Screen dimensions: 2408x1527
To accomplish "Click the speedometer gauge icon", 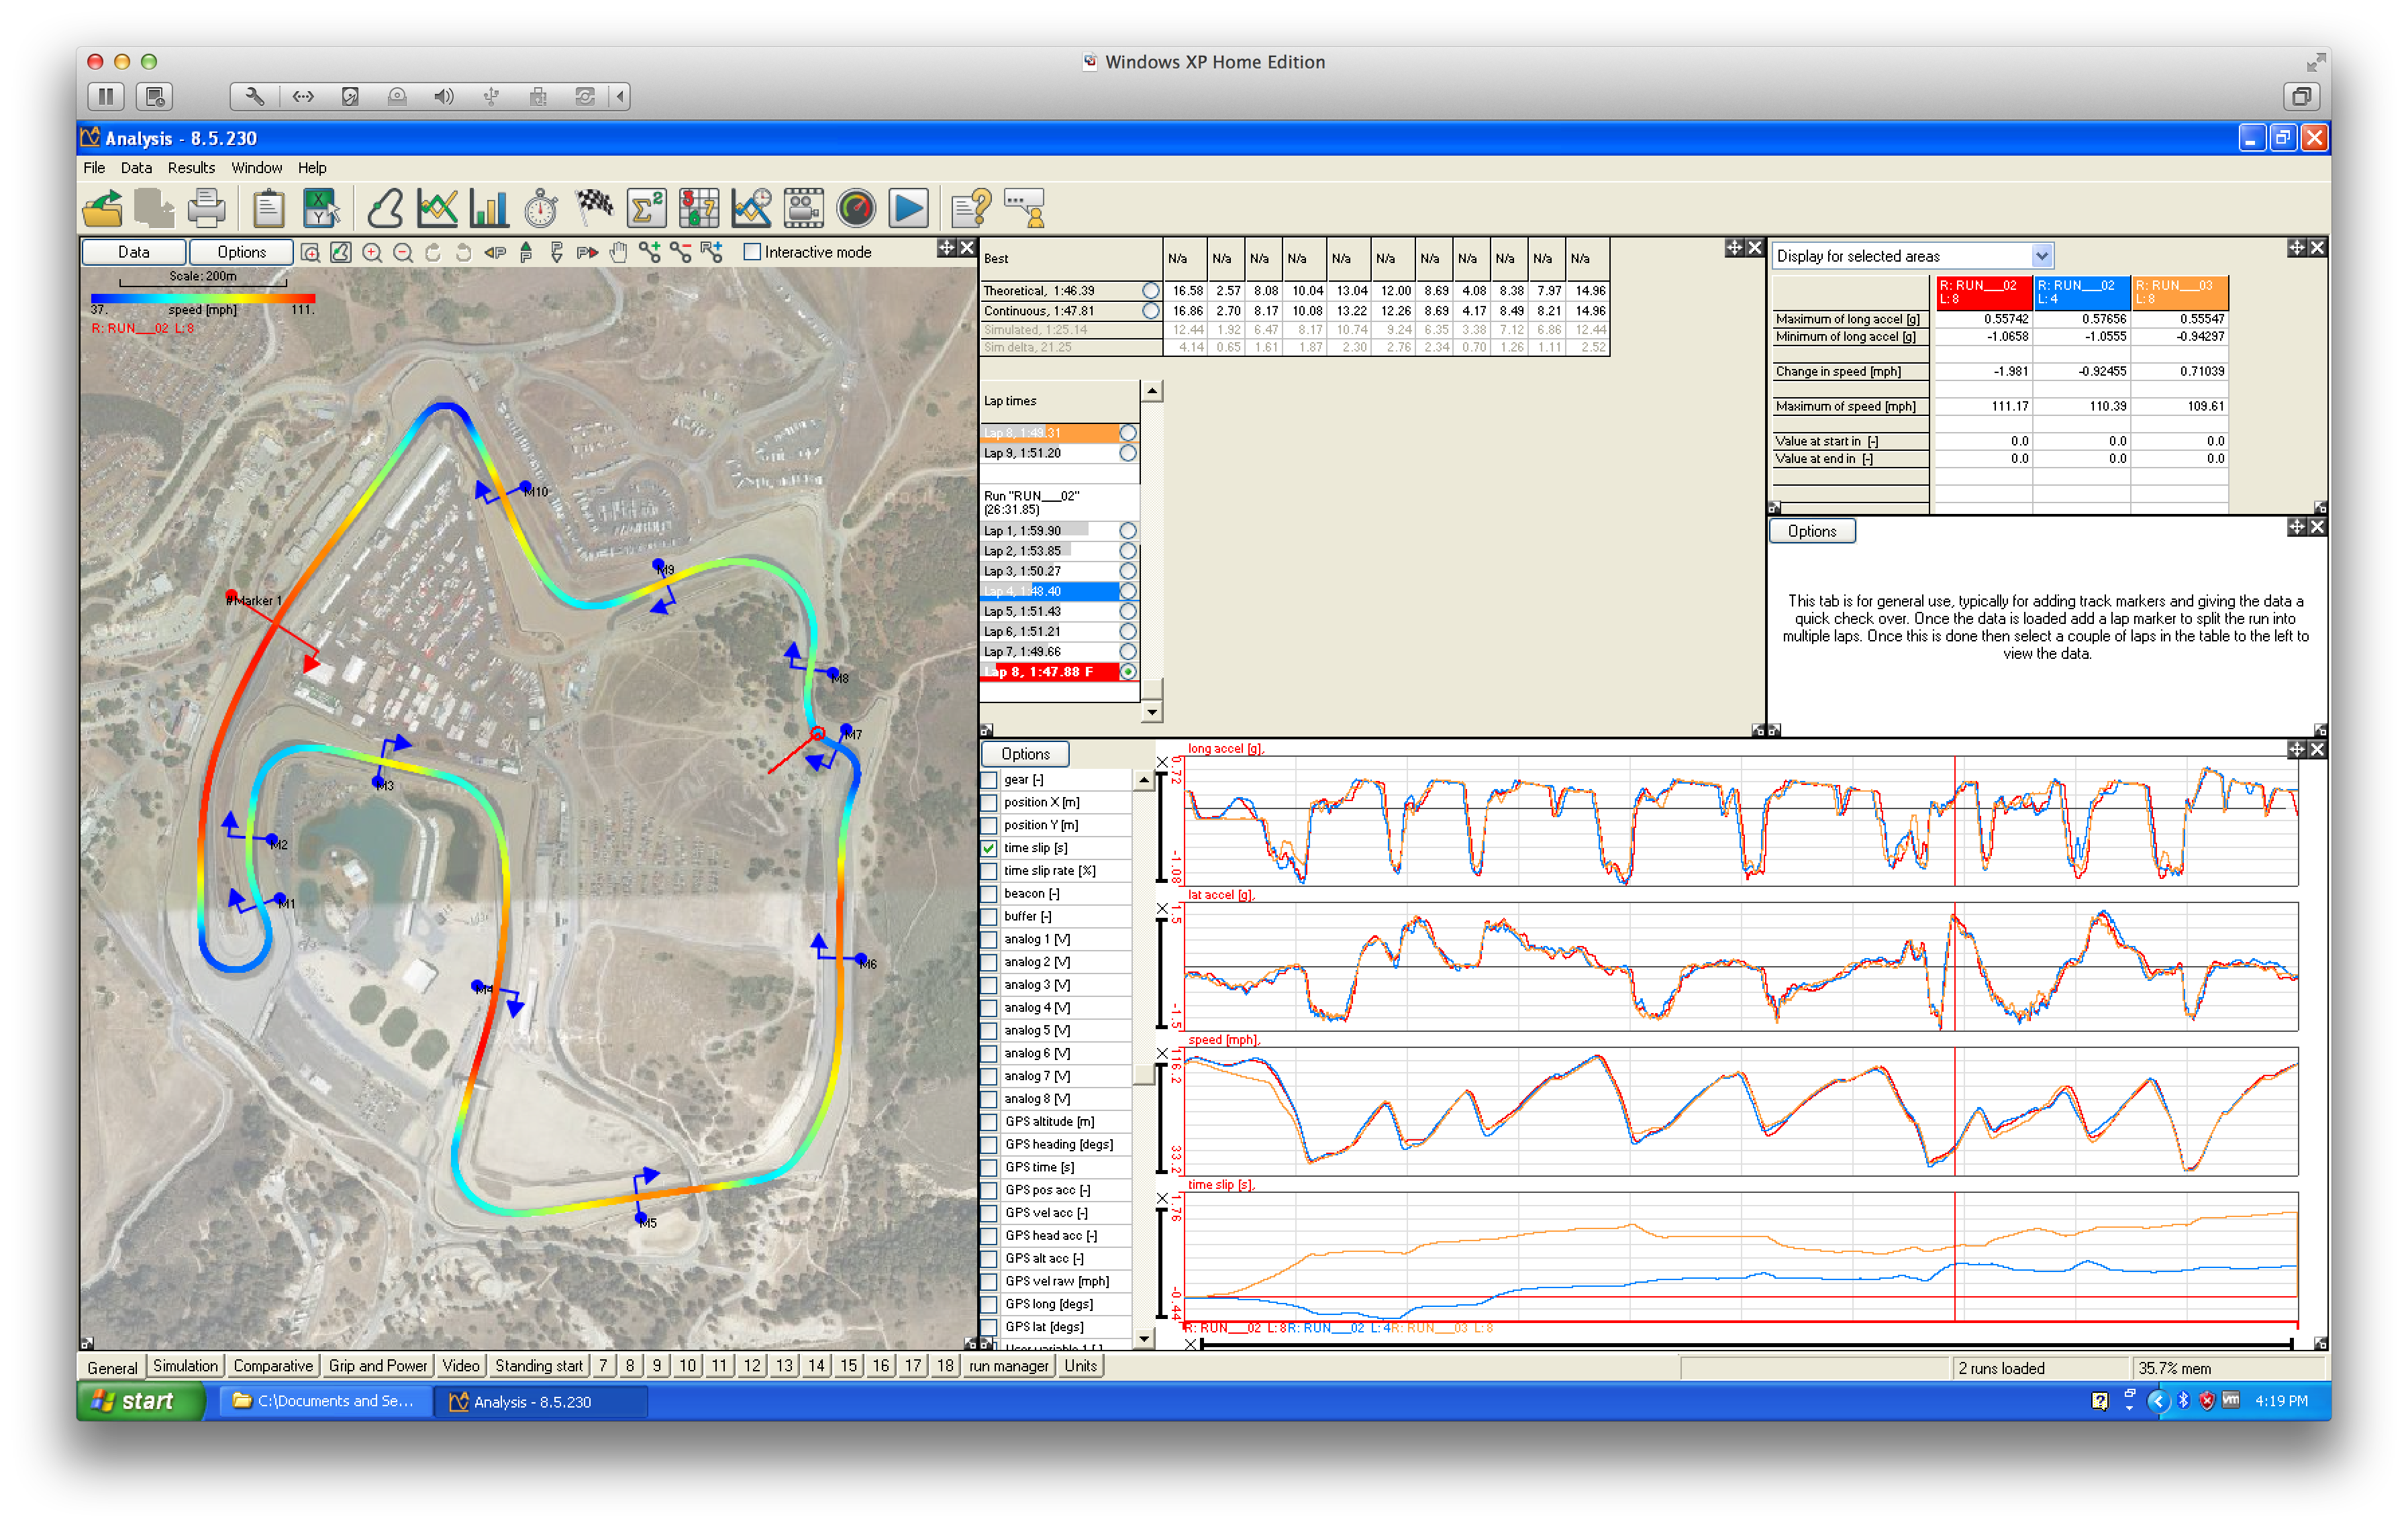I will (856, 209).
